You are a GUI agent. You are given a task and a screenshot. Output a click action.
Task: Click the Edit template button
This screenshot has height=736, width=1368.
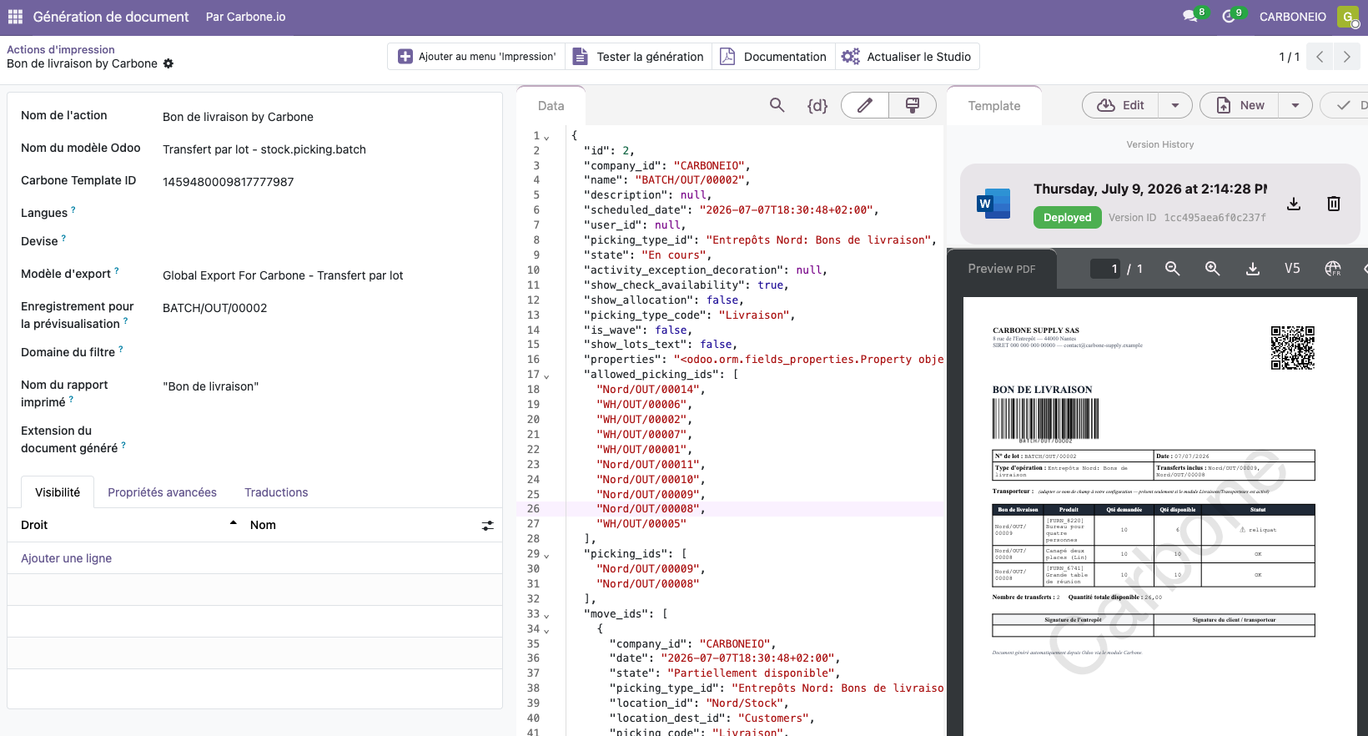[1121, 105]
